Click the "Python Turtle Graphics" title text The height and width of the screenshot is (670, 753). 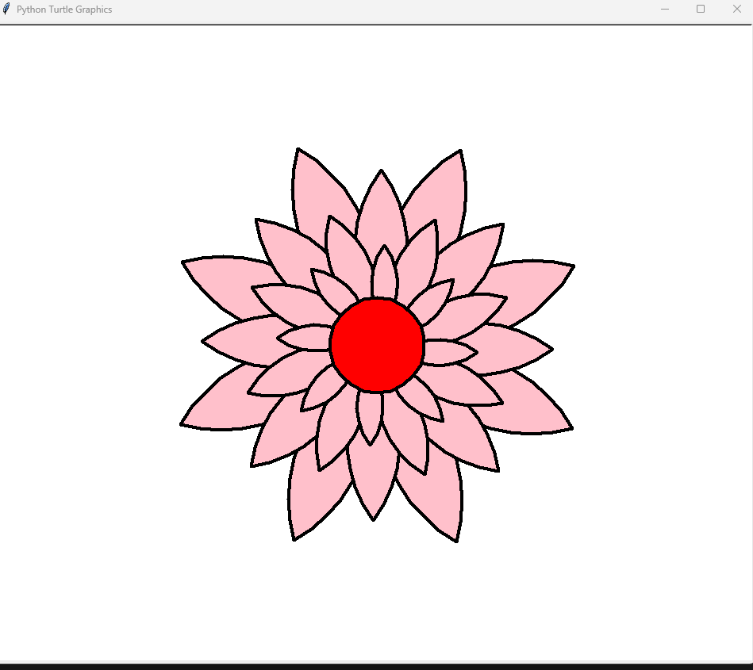(x=64, y=10)
